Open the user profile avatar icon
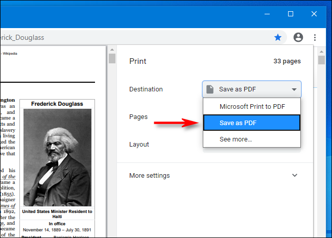The image size is (332, 238). [x=298, y=37]
